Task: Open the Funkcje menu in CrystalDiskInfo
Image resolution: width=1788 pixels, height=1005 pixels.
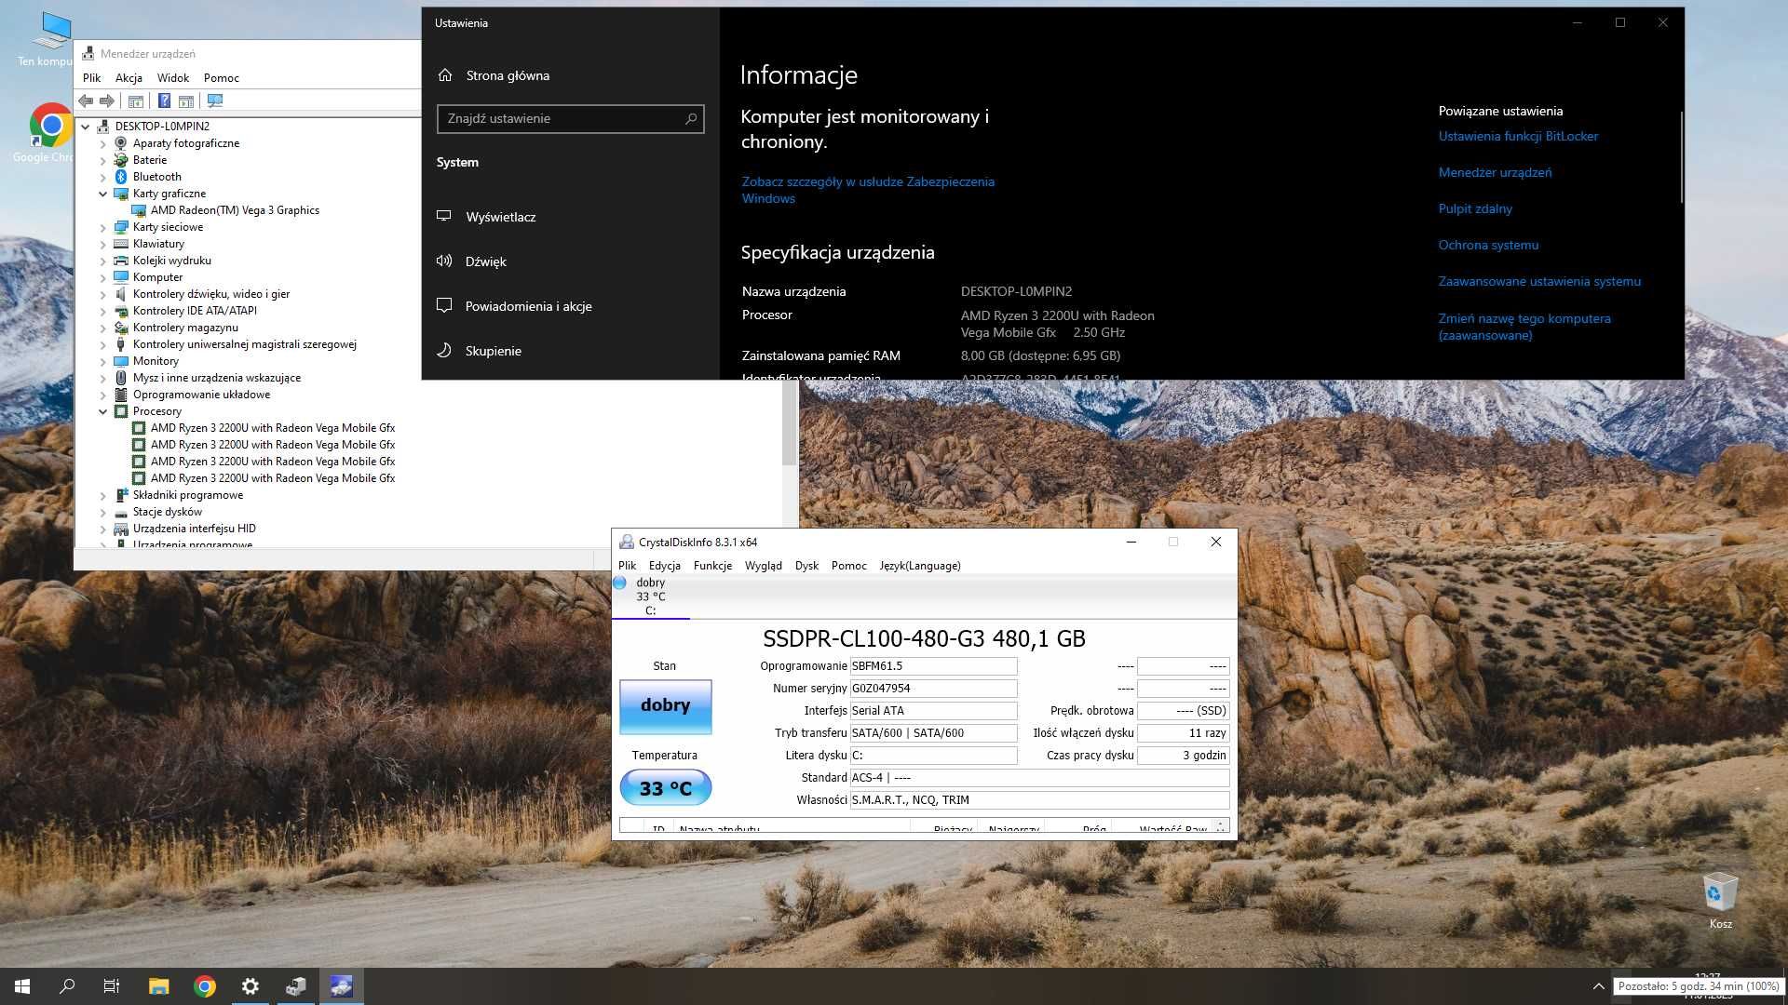Action: 712,566
